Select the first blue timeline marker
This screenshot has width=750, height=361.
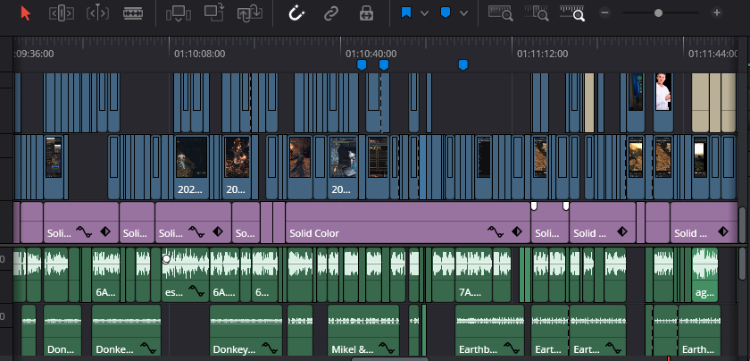point(362,65)
